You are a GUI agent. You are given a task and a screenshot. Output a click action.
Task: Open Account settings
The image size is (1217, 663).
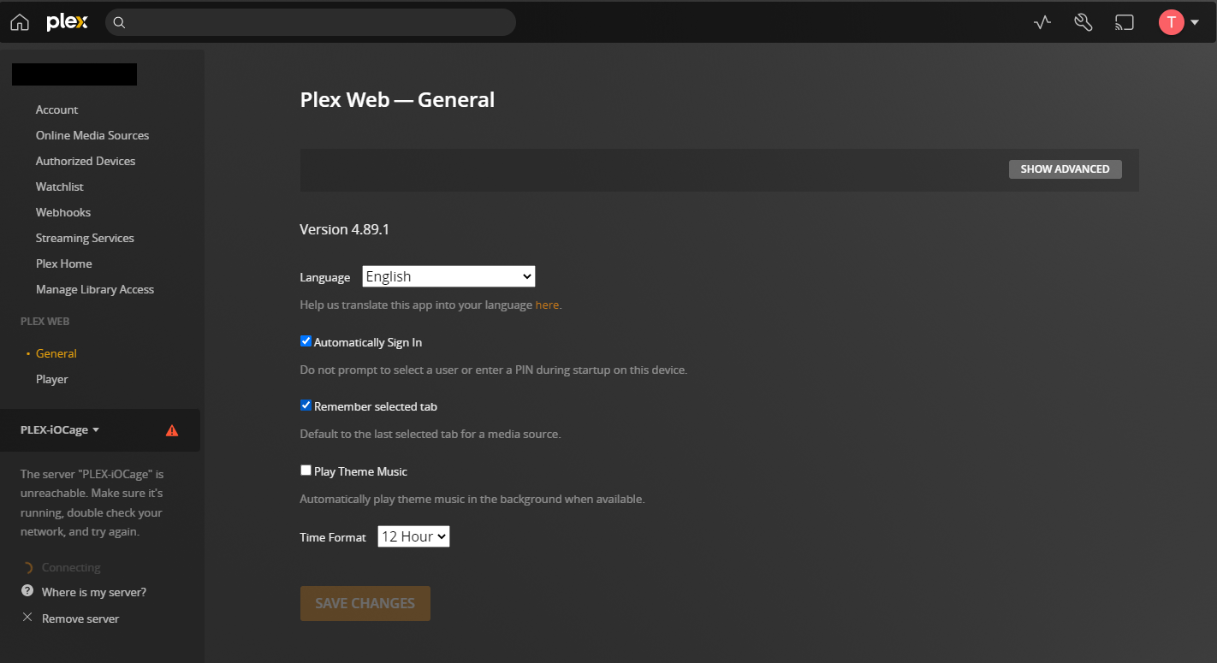[56, 110]
